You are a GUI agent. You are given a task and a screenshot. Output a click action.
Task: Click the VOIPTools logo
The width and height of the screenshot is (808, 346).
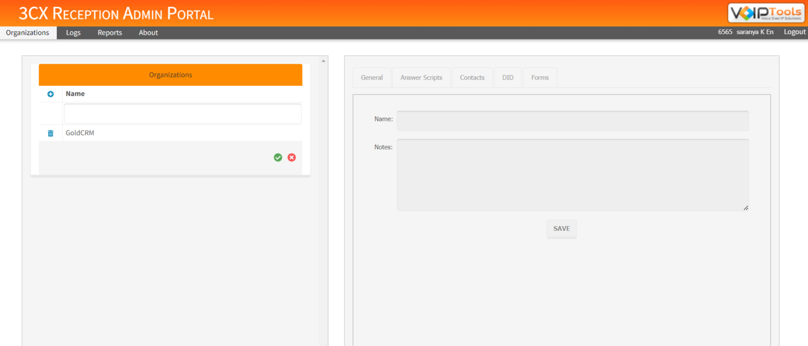pyautogui.click(x=765, y=13)
